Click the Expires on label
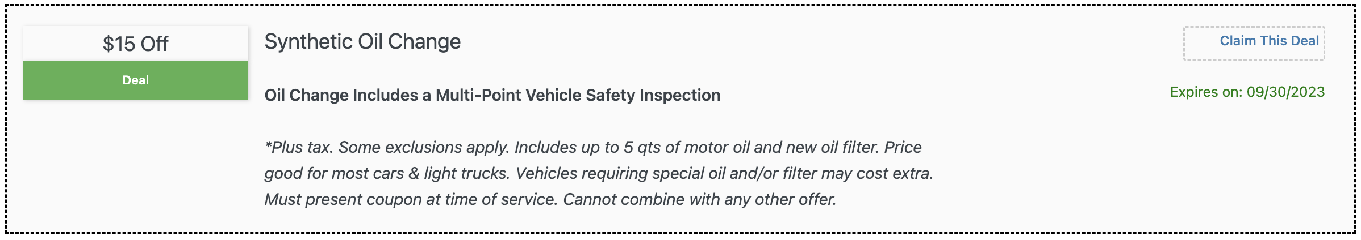The height and width of the screenshot is (240, 1361). [1206, 92]
